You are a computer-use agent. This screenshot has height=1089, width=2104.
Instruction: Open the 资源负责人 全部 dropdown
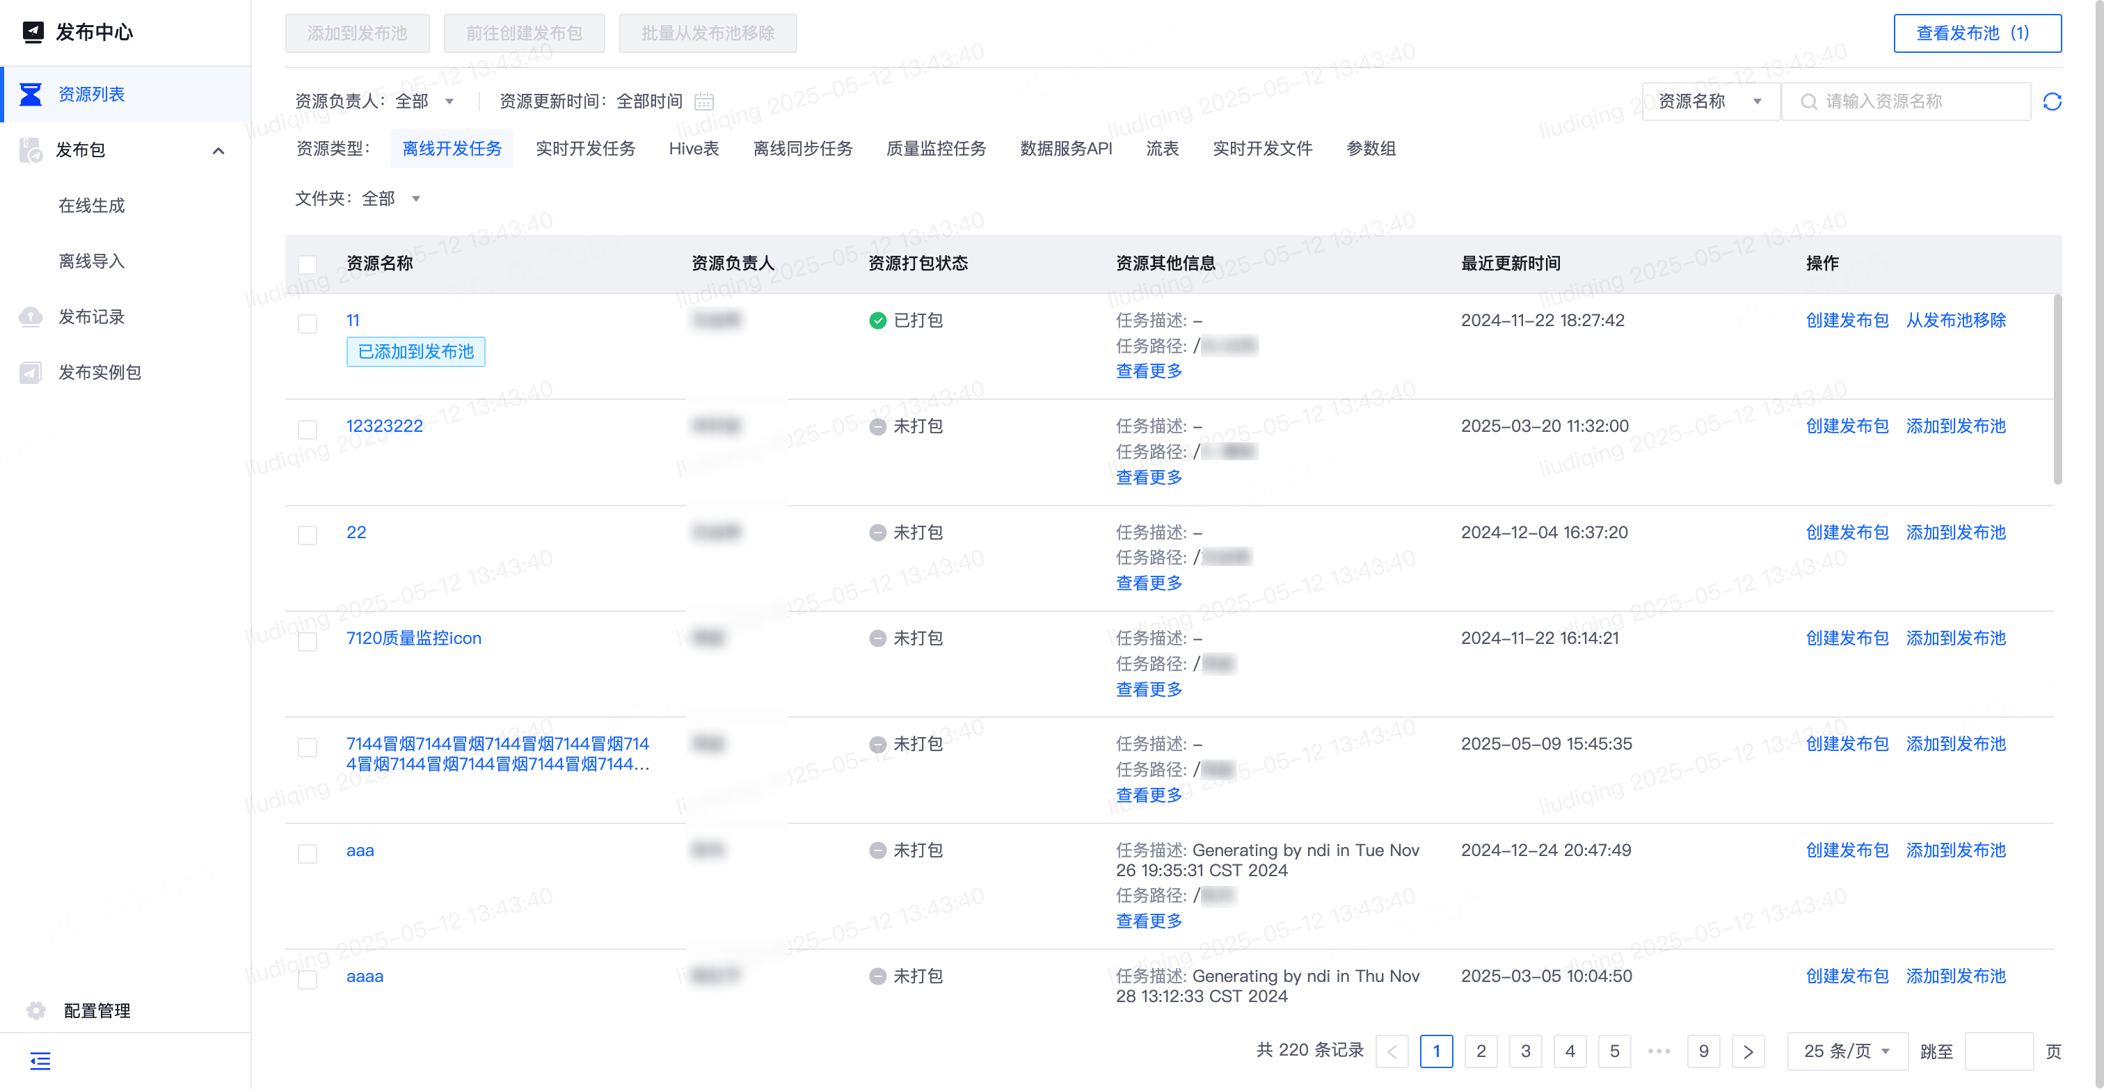424,102
